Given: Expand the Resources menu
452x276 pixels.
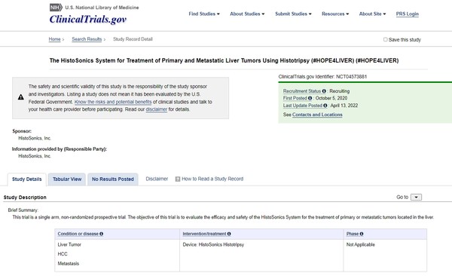Looking at the screenshot, I should pyautogui.click(x=335, y=14).
